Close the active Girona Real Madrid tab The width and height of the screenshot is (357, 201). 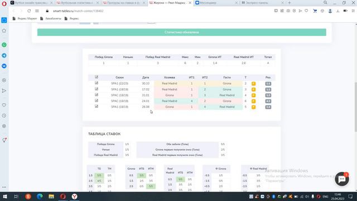tap(190, 3)
